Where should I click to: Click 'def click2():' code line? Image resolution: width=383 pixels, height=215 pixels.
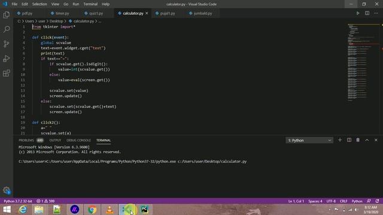point(46,122)
